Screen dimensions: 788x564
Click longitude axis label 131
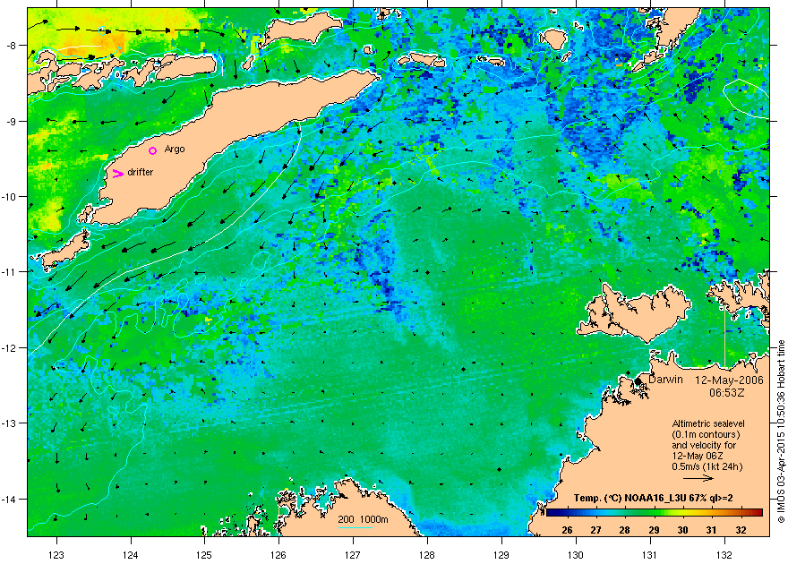(x=650, y=555)
